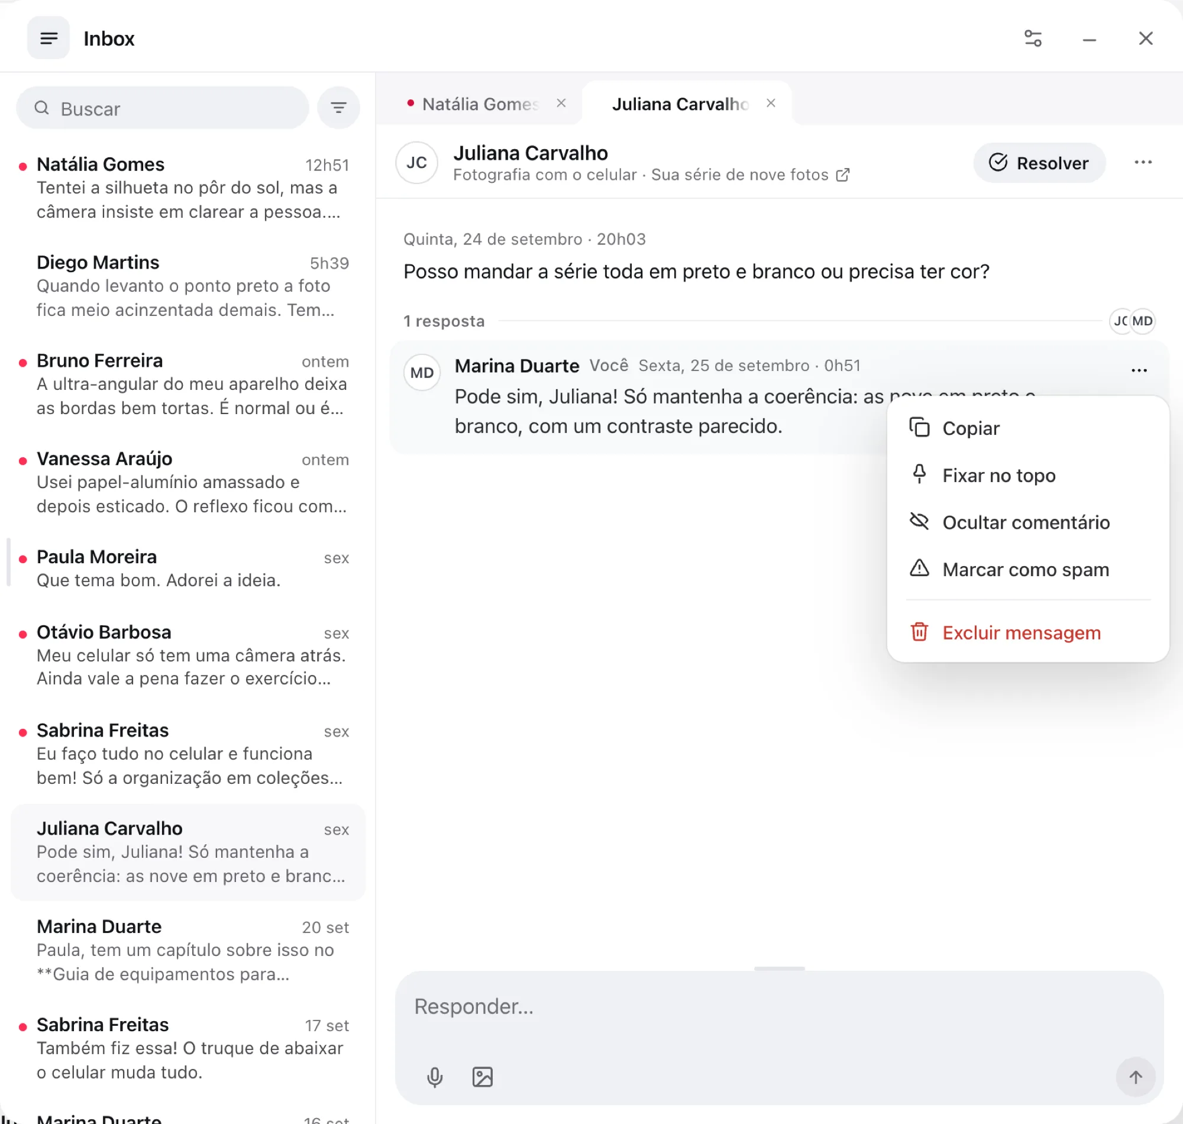Open the Diego Martins conversation
1183x1124 pixels.
point(188,286)
